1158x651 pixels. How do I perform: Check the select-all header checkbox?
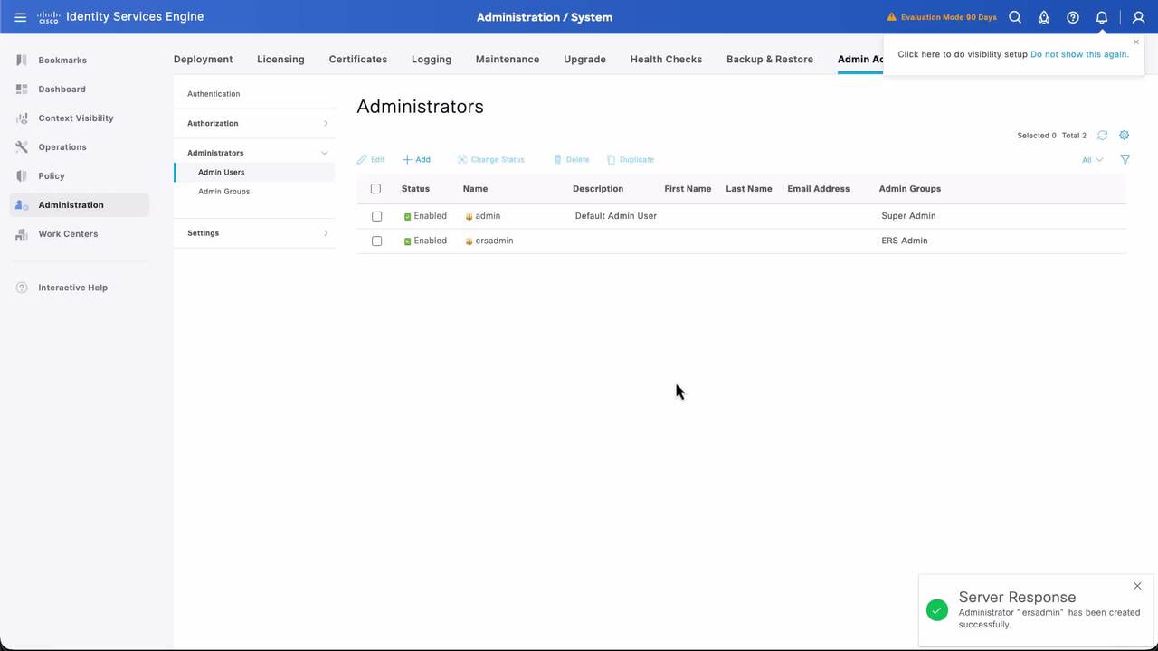[x=376, y=189]
